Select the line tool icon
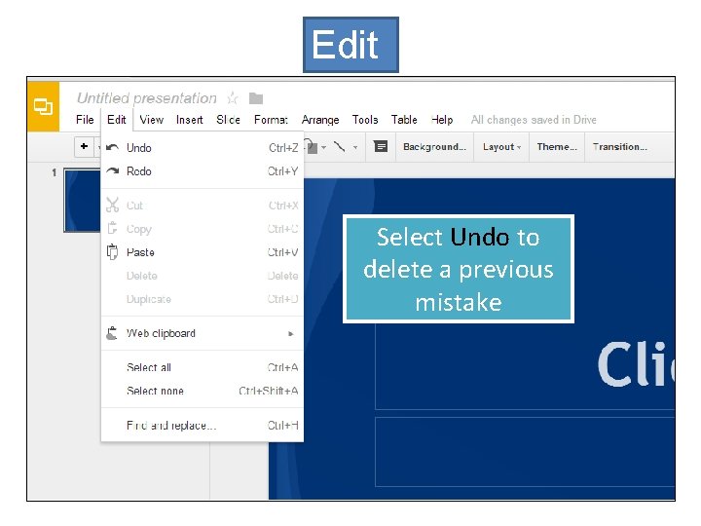701x526 pixels. click(340, 147)
